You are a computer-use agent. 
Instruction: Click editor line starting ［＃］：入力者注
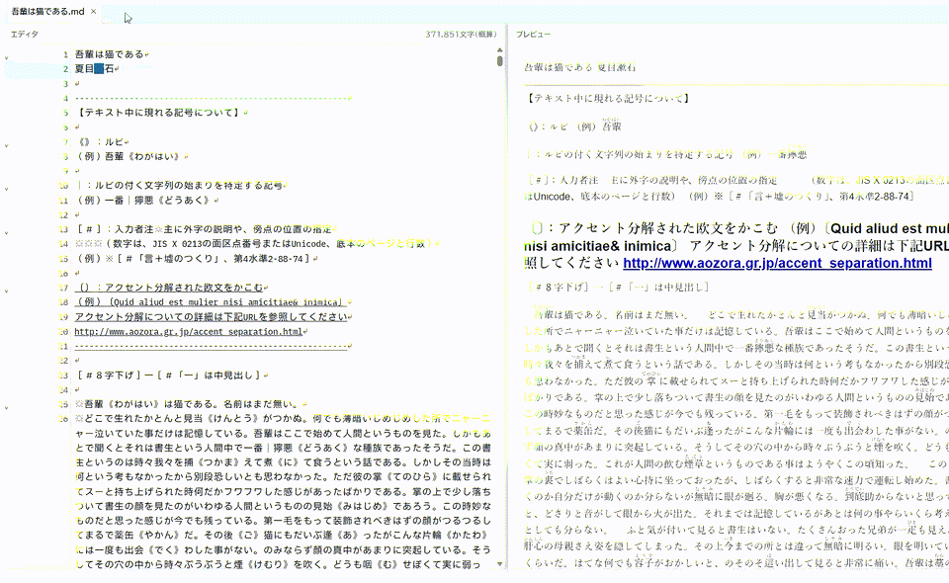pos(204,229)
